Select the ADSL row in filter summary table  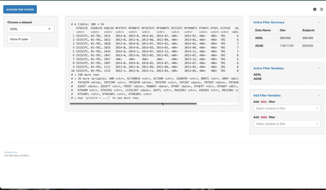coord(287,38)
